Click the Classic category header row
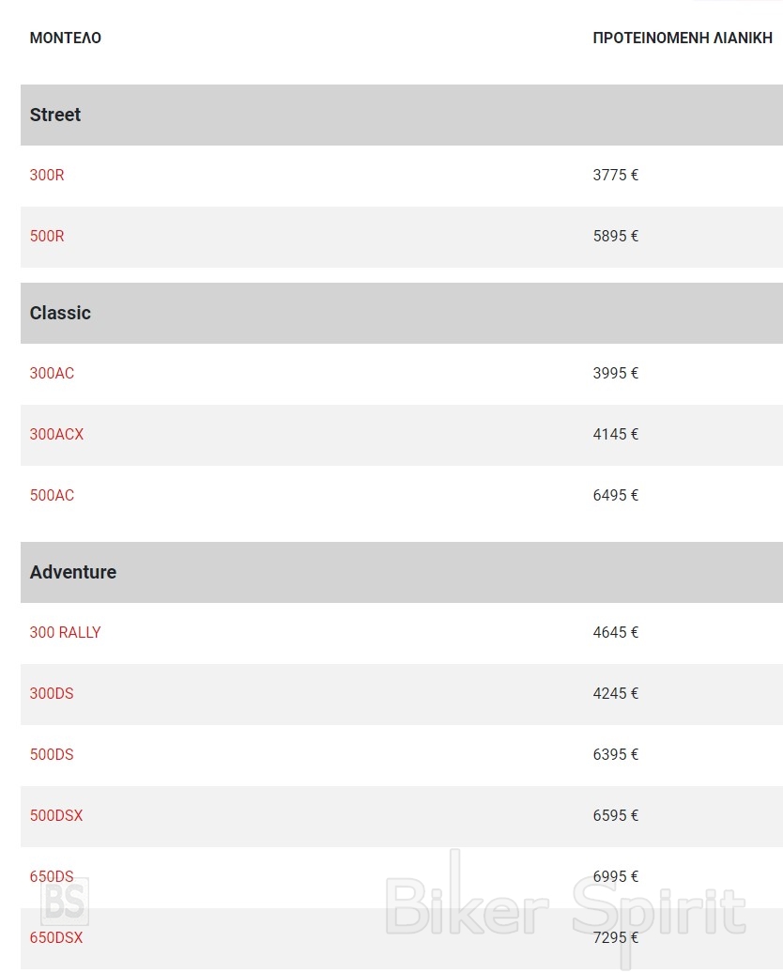Screen dimensions: 783x973 [401, 314]
